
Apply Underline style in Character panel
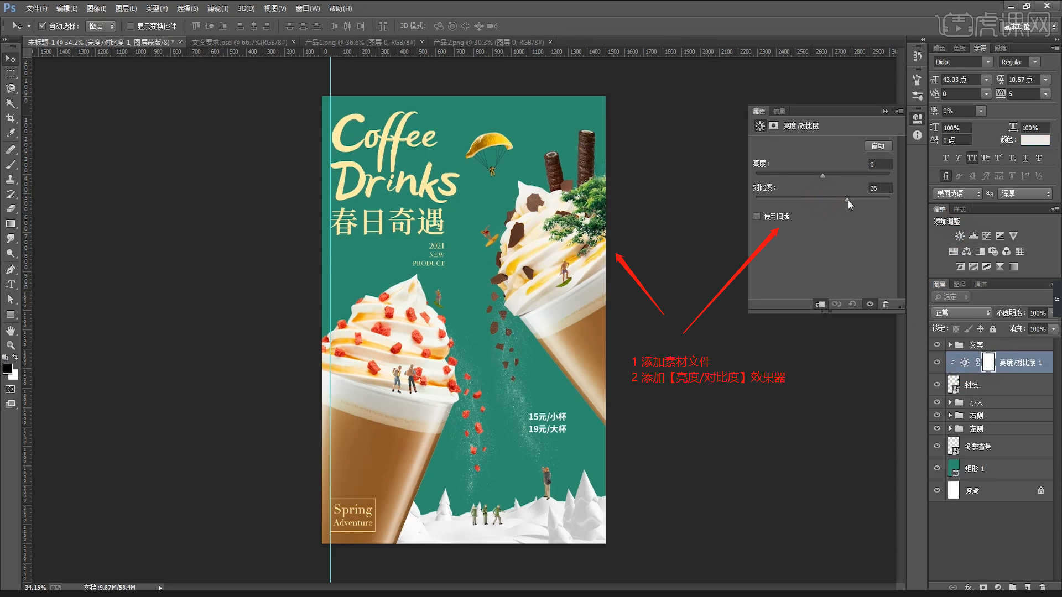click(x=1025, y=158)
